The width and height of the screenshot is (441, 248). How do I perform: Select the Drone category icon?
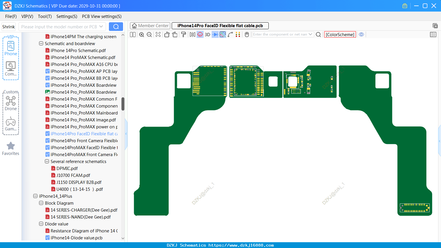pyautogui.click(x=11, y=103)
